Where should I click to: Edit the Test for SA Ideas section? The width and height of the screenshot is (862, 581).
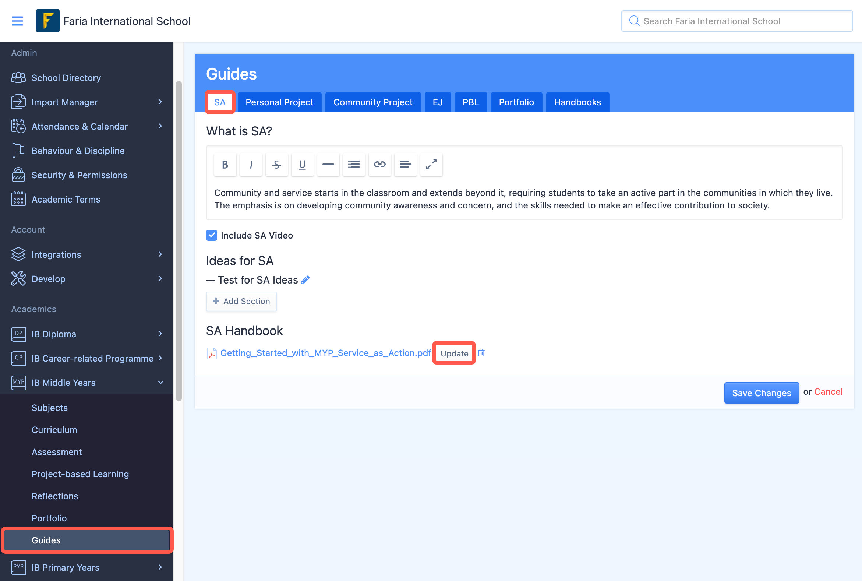point(305,280)
